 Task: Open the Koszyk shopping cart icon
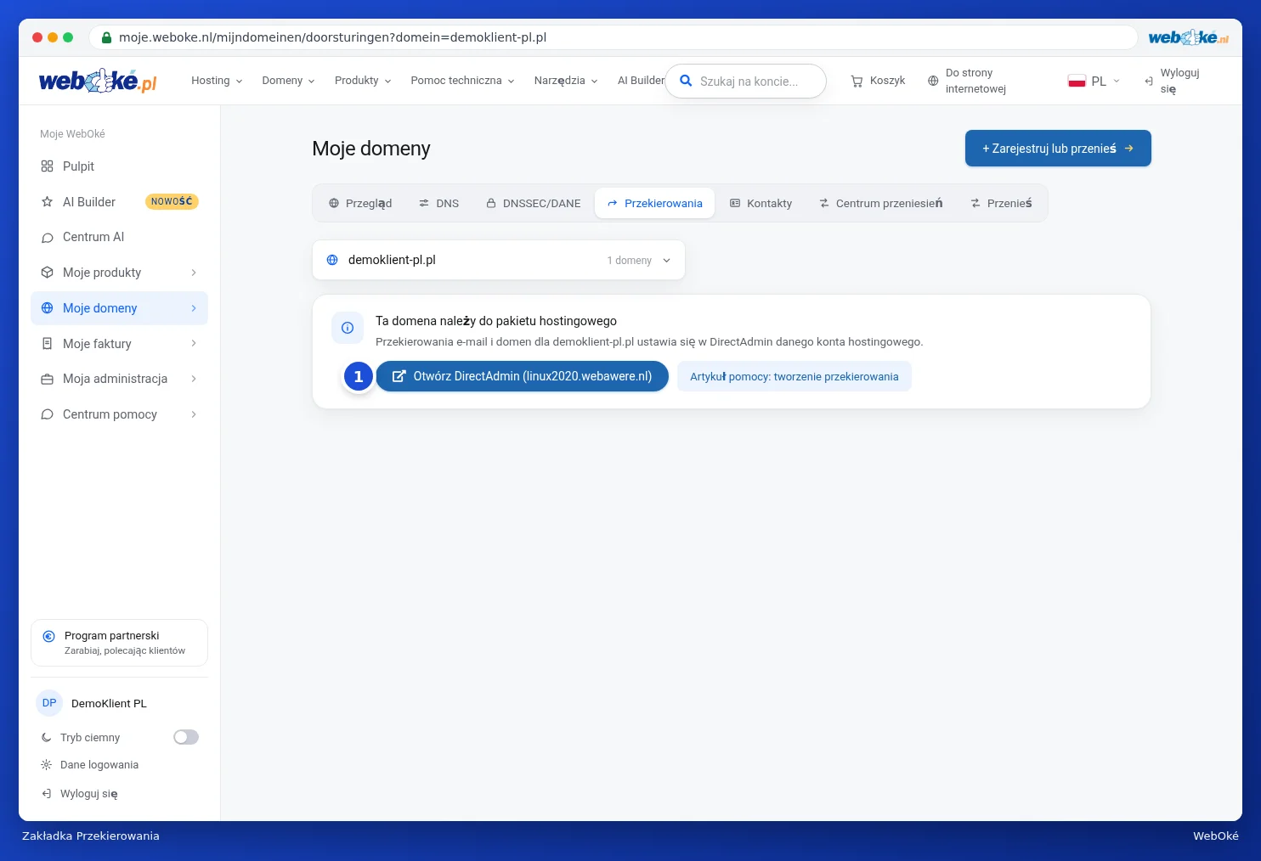857,81
